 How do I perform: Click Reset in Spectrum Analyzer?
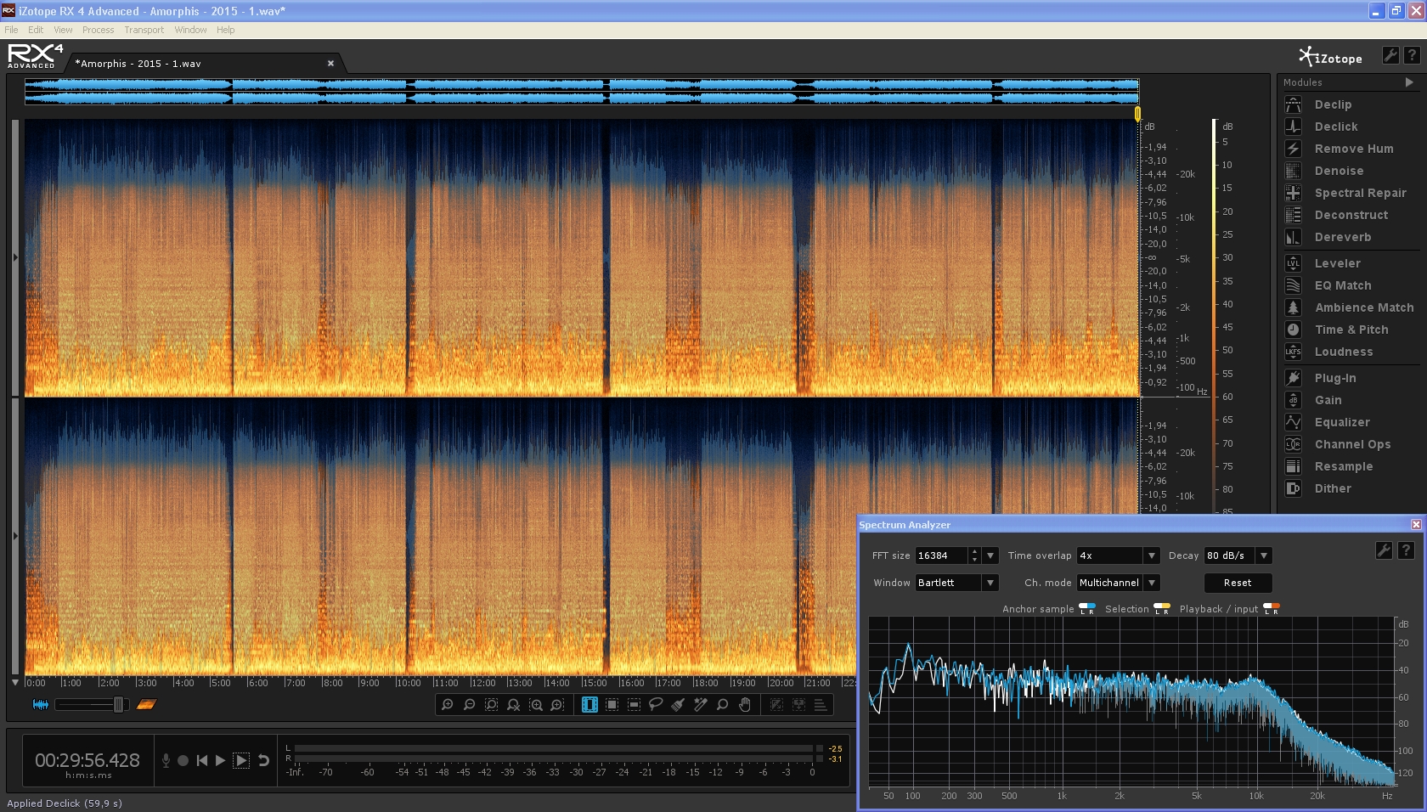click(x=1238, y=583)
